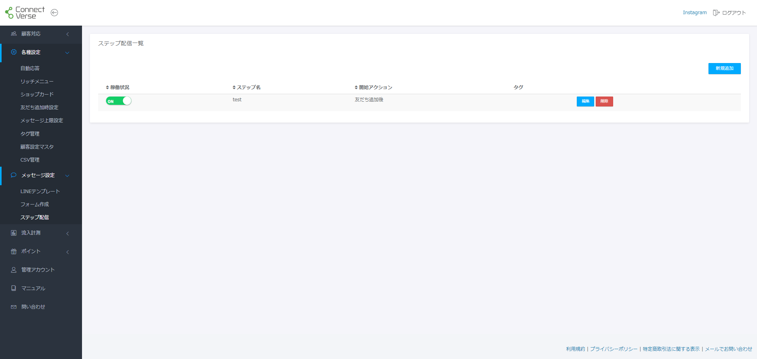The height and width of the screenshot is (359, 757).
Task: Click the step name 'test' cell
Action: click(x=237, y=100)
